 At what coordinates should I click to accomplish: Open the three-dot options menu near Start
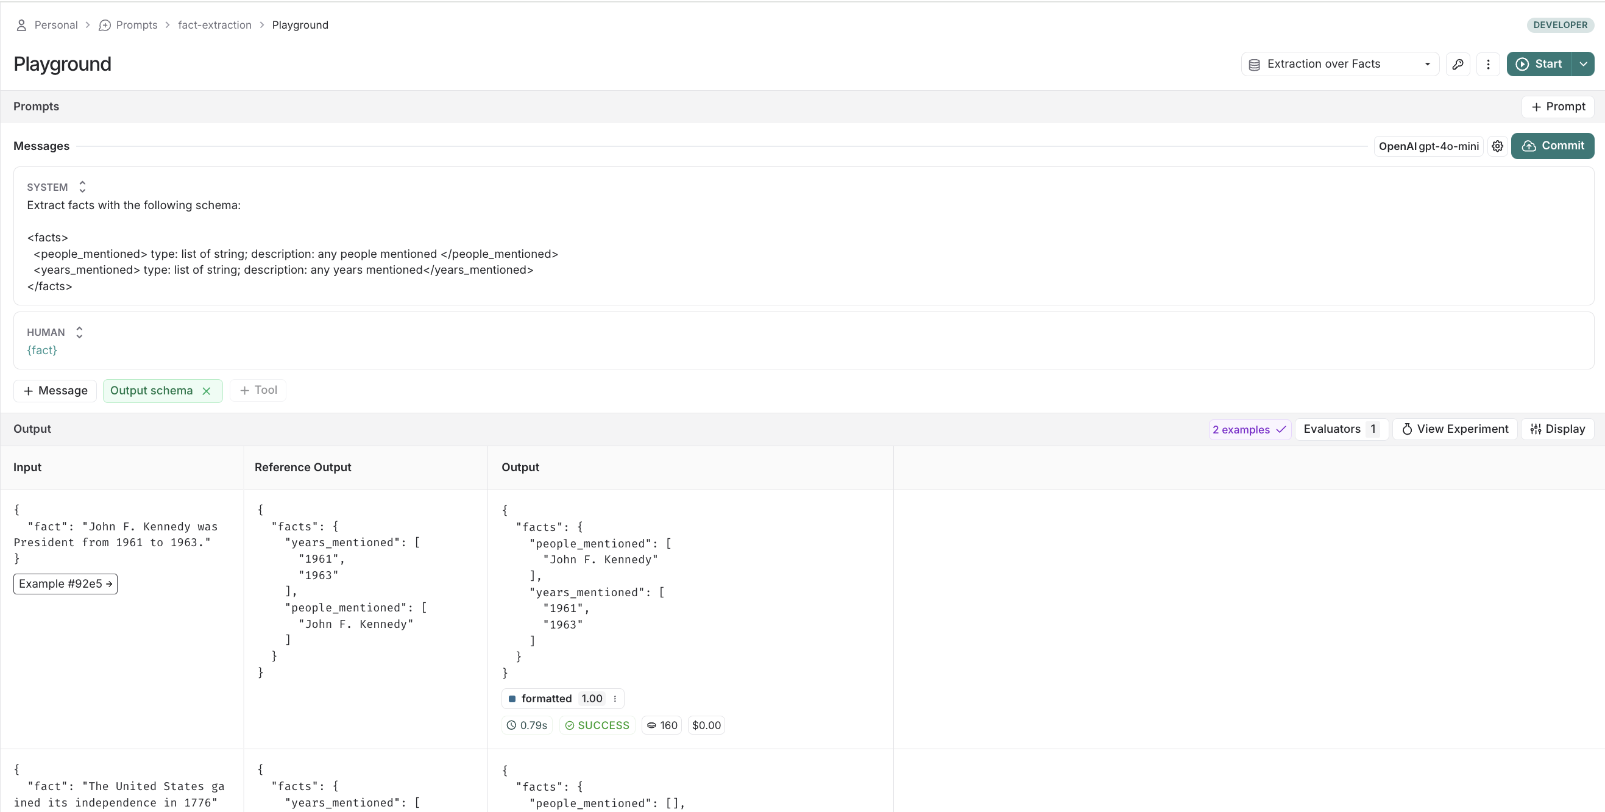[x=1488, y=64]
